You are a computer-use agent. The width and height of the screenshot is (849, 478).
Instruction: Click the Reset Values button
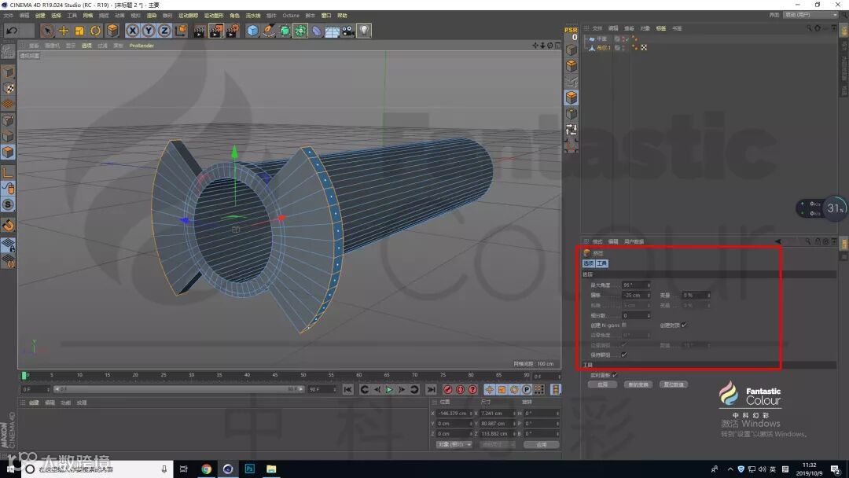(x=674, y=384)
